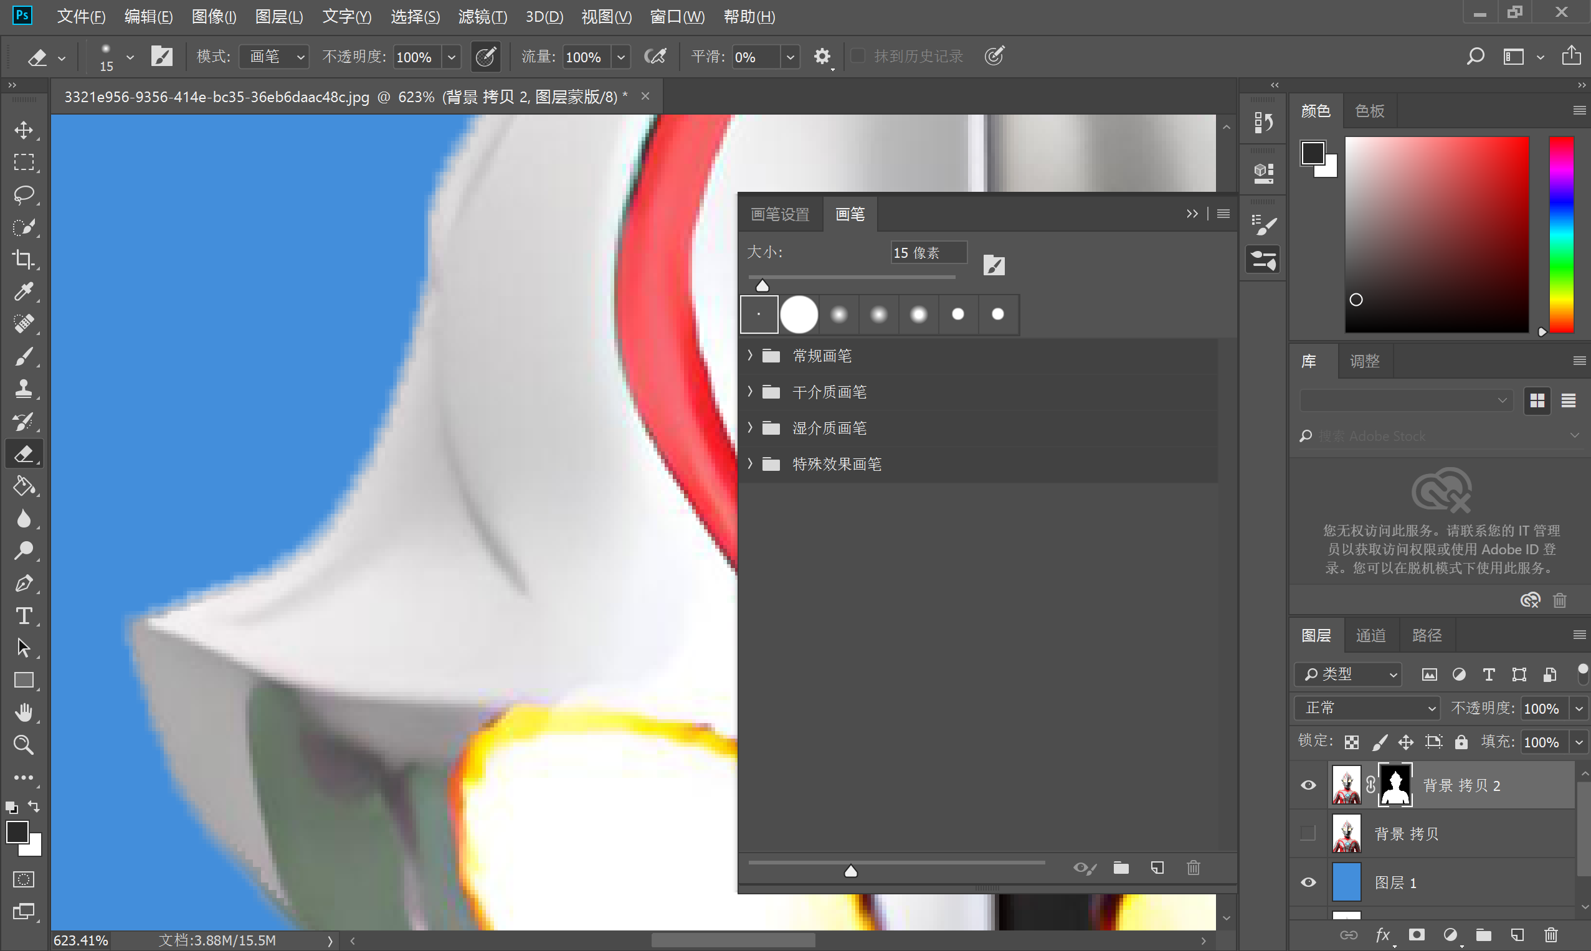
Task: Select the 背景 拷贝 2 layer mask thumbnail
Action: coord(1395,785)
